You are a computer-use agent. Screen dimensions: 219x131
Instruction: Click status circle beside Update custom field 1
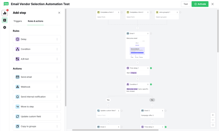pyautogui.click(x=122, y=111)
